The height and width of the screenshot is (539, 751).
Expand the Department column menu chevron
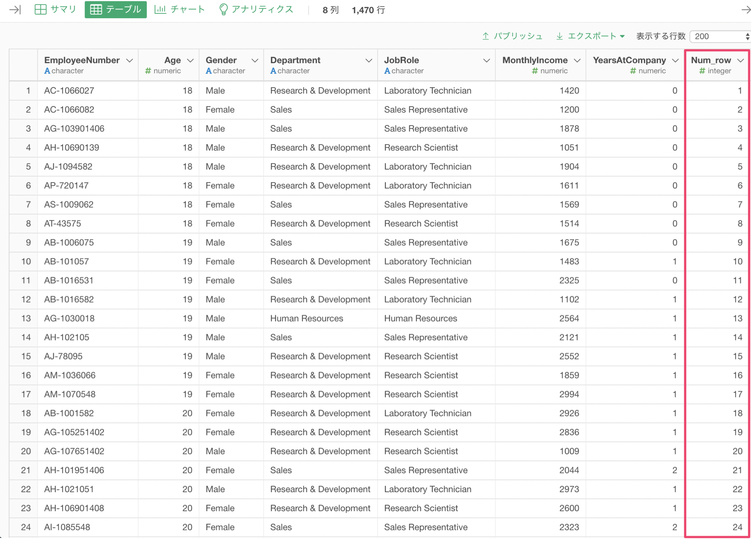[x=369, y=60]
